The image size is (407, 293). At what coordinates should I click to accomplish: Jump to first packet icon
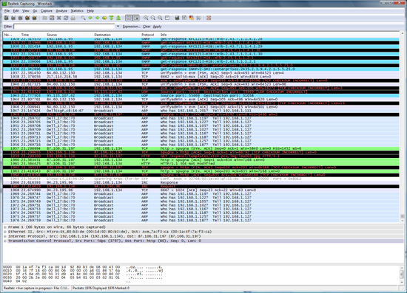click(111, 18)
